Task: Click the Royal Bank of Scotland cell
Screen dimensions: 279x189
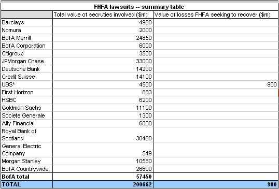Action: point(26,135)
